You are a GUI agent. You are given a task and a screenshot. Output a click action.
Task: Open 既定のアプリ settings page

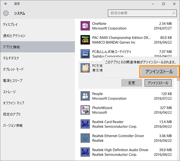37,114
